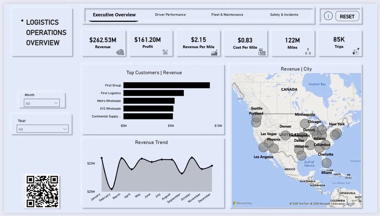380x216 pixels.
Task: Click the New York label on the map
Action: click(x=337, y=124)
